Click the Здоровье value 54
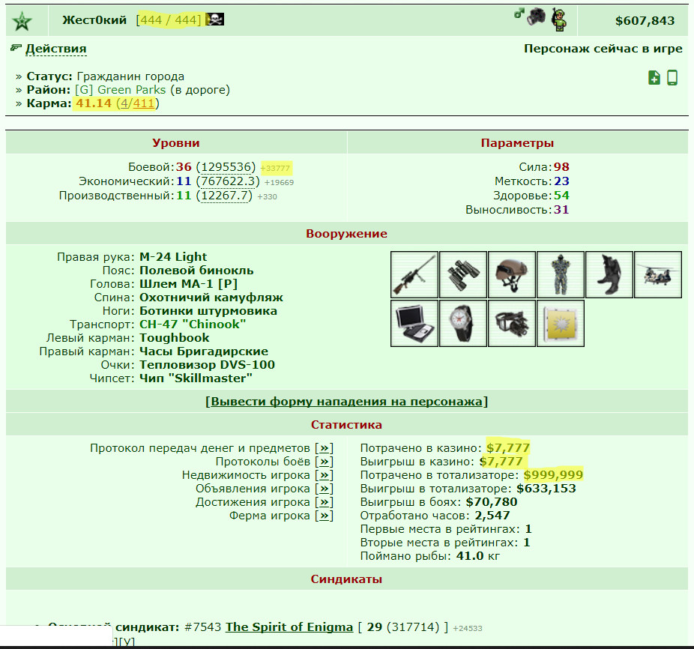The height and width of the screenshot is (649, 694). point(561,196)
